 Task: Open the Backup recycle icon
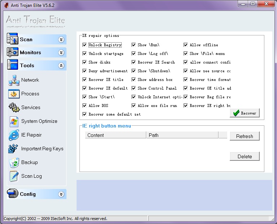(14, 163)
